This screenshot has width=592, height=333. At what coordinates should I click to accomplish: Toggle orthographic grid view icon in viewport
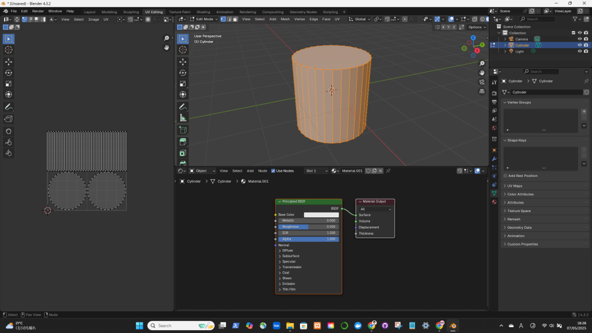tap(482, 91)
